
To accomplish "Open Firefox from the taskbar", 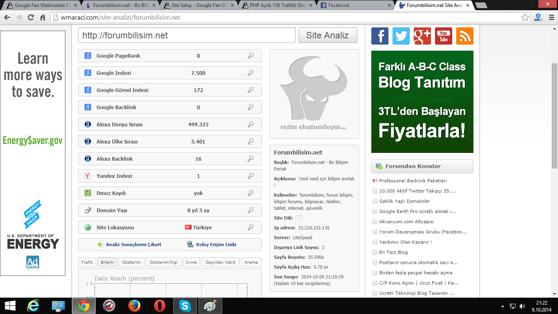I will tap(134, 306).
